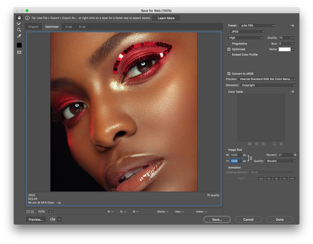Screen dimensions: 313x244
Task: Select the Eyedropper tool
Action: pos(19,36)
